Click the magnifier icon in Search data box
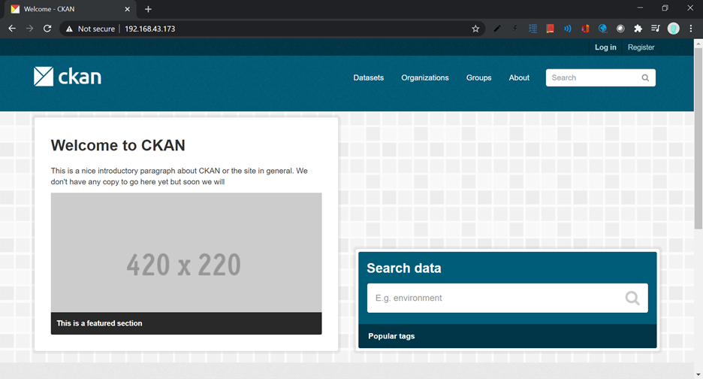The image size is (703, 379). tap(632, 298)
